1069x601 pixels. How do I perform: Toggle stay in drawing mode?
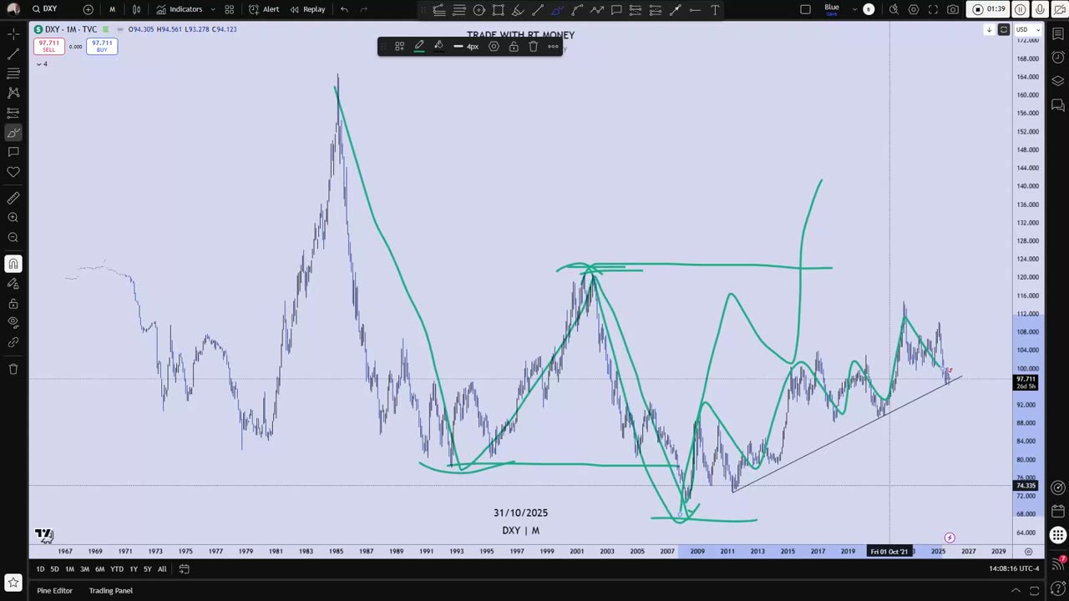(x=13, y=284)
